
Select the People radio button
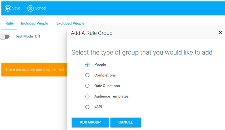(87, 65)
